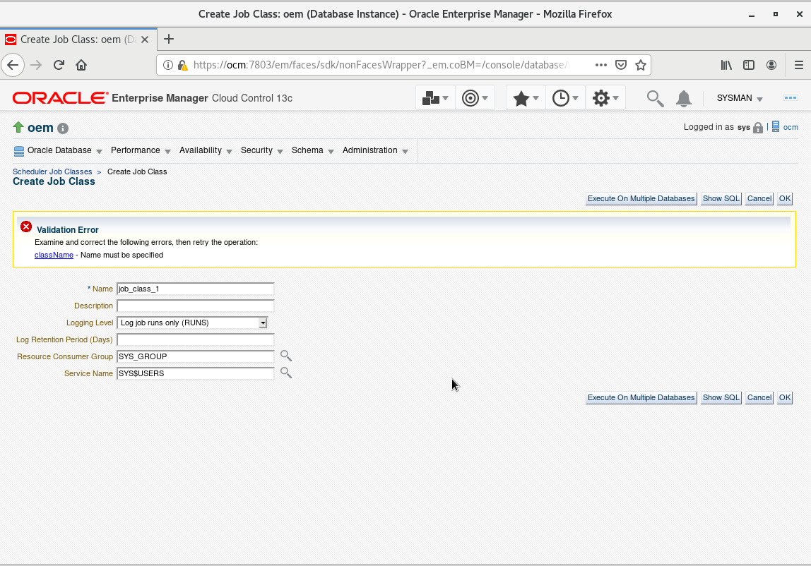
Task: Open the Setup gear menu
Action: click(x=605, y=97)
